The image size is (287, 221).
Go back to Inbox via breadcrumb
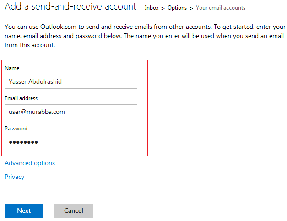[152, 8]
